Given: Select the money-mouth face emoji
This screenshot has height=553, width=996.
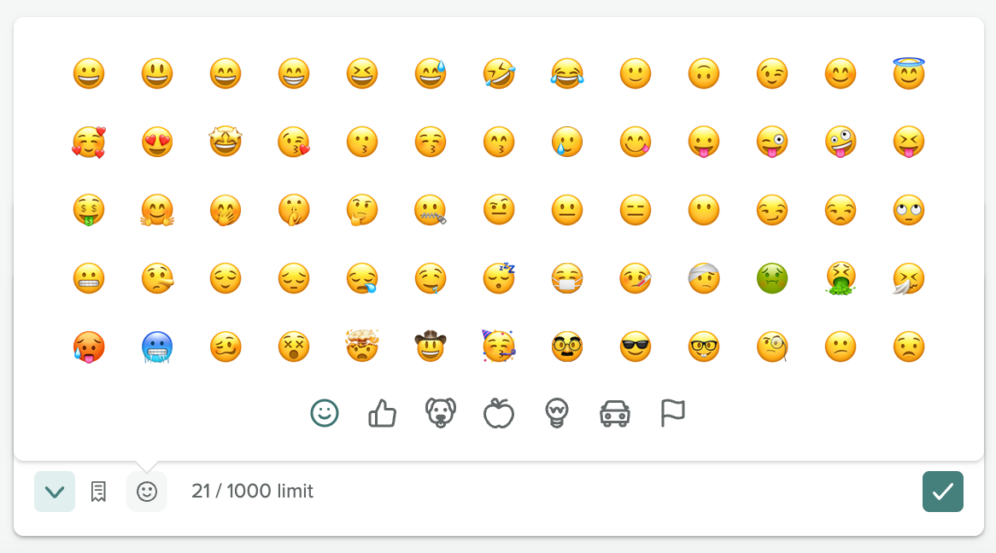Looking at the screenshot, I should pos(89,210).
